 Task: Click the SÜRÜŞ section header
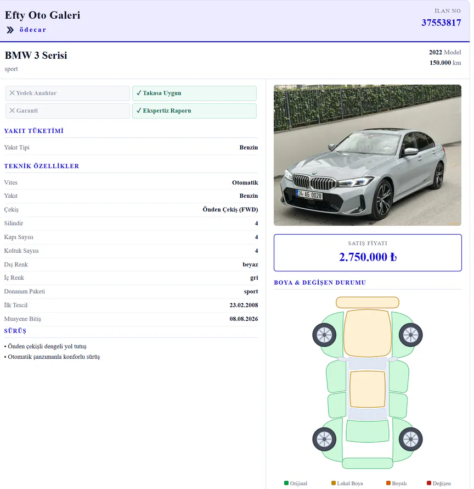(15, 331)
